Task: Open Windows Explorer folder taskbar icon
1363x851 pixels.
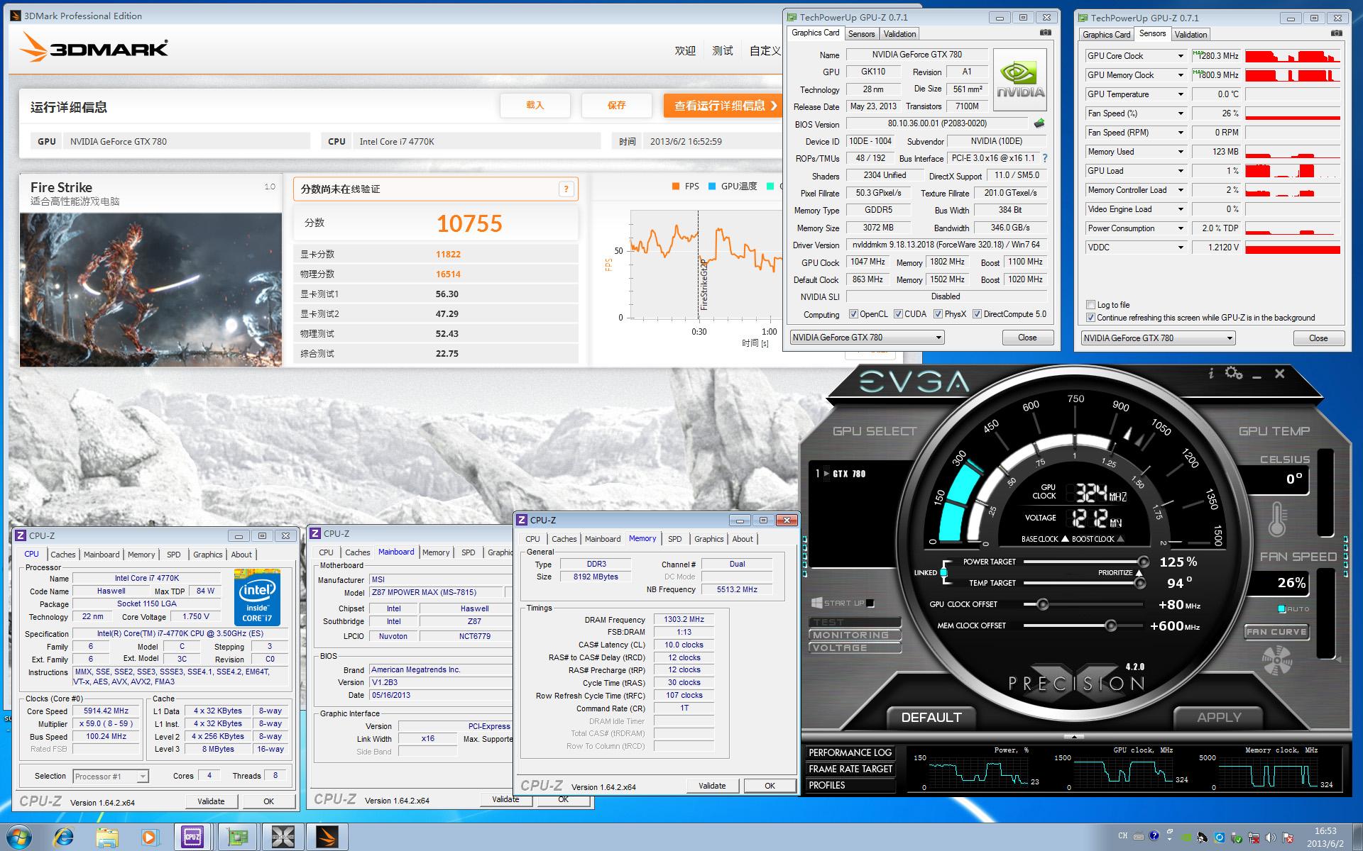Action: (x=107, y=838)
